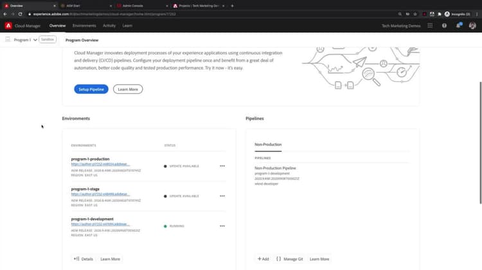Open the Environments navigation item

84,26
